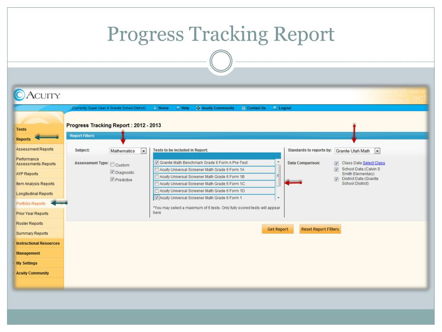Toggle the District Data comparison checkbox
The width and height of the screenshot is (442, 332).
coord(336,179)
